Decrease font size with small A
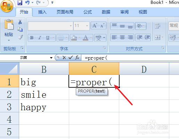179x139 pixels. tap(102, 25)
